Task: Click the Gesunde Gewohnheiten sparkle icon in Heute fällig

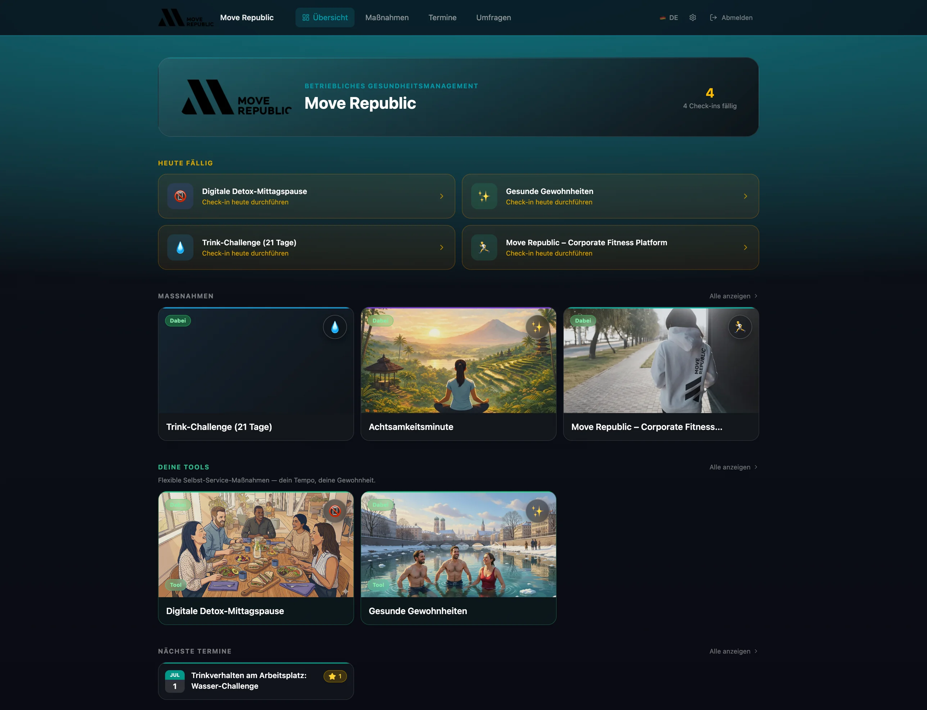Action: 484,196
